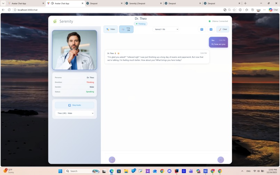Click the "Serenity" app title text
The width and height of the screenshot is (280, 175).
coord(66,21)
